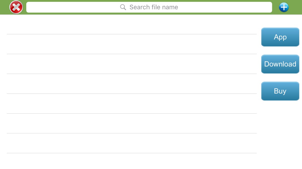Click the green header bar left of close icon

[4, 7]
